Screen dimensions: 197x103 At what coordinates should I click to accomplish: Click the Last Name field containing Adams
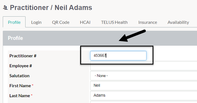coord(144,96)
